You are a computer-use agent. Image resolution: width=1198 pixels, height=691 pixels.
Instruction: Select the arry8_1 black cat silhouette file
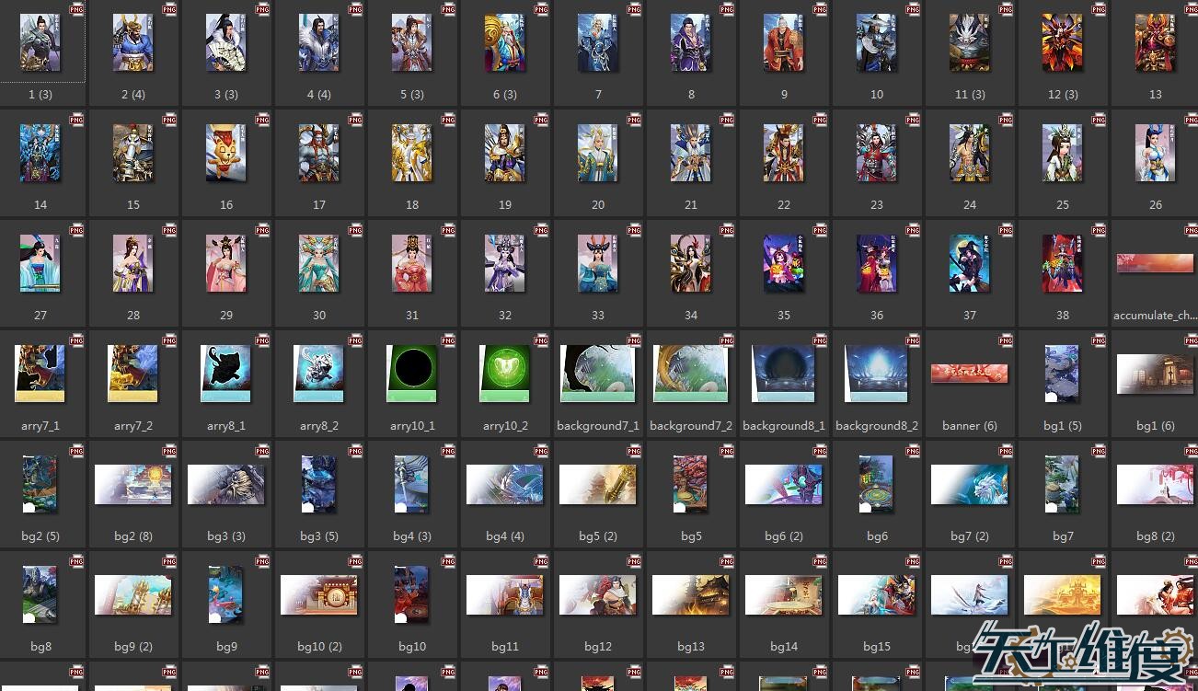pos(225,374)
